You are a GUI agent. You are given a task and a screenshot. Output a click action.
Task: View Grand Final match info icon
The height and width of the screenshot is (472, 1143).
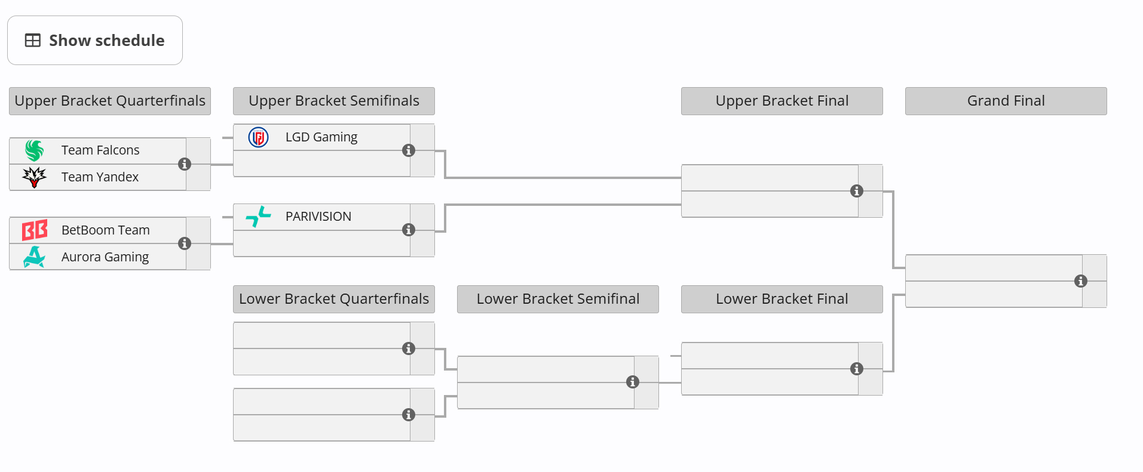[x=1081, y=281]
